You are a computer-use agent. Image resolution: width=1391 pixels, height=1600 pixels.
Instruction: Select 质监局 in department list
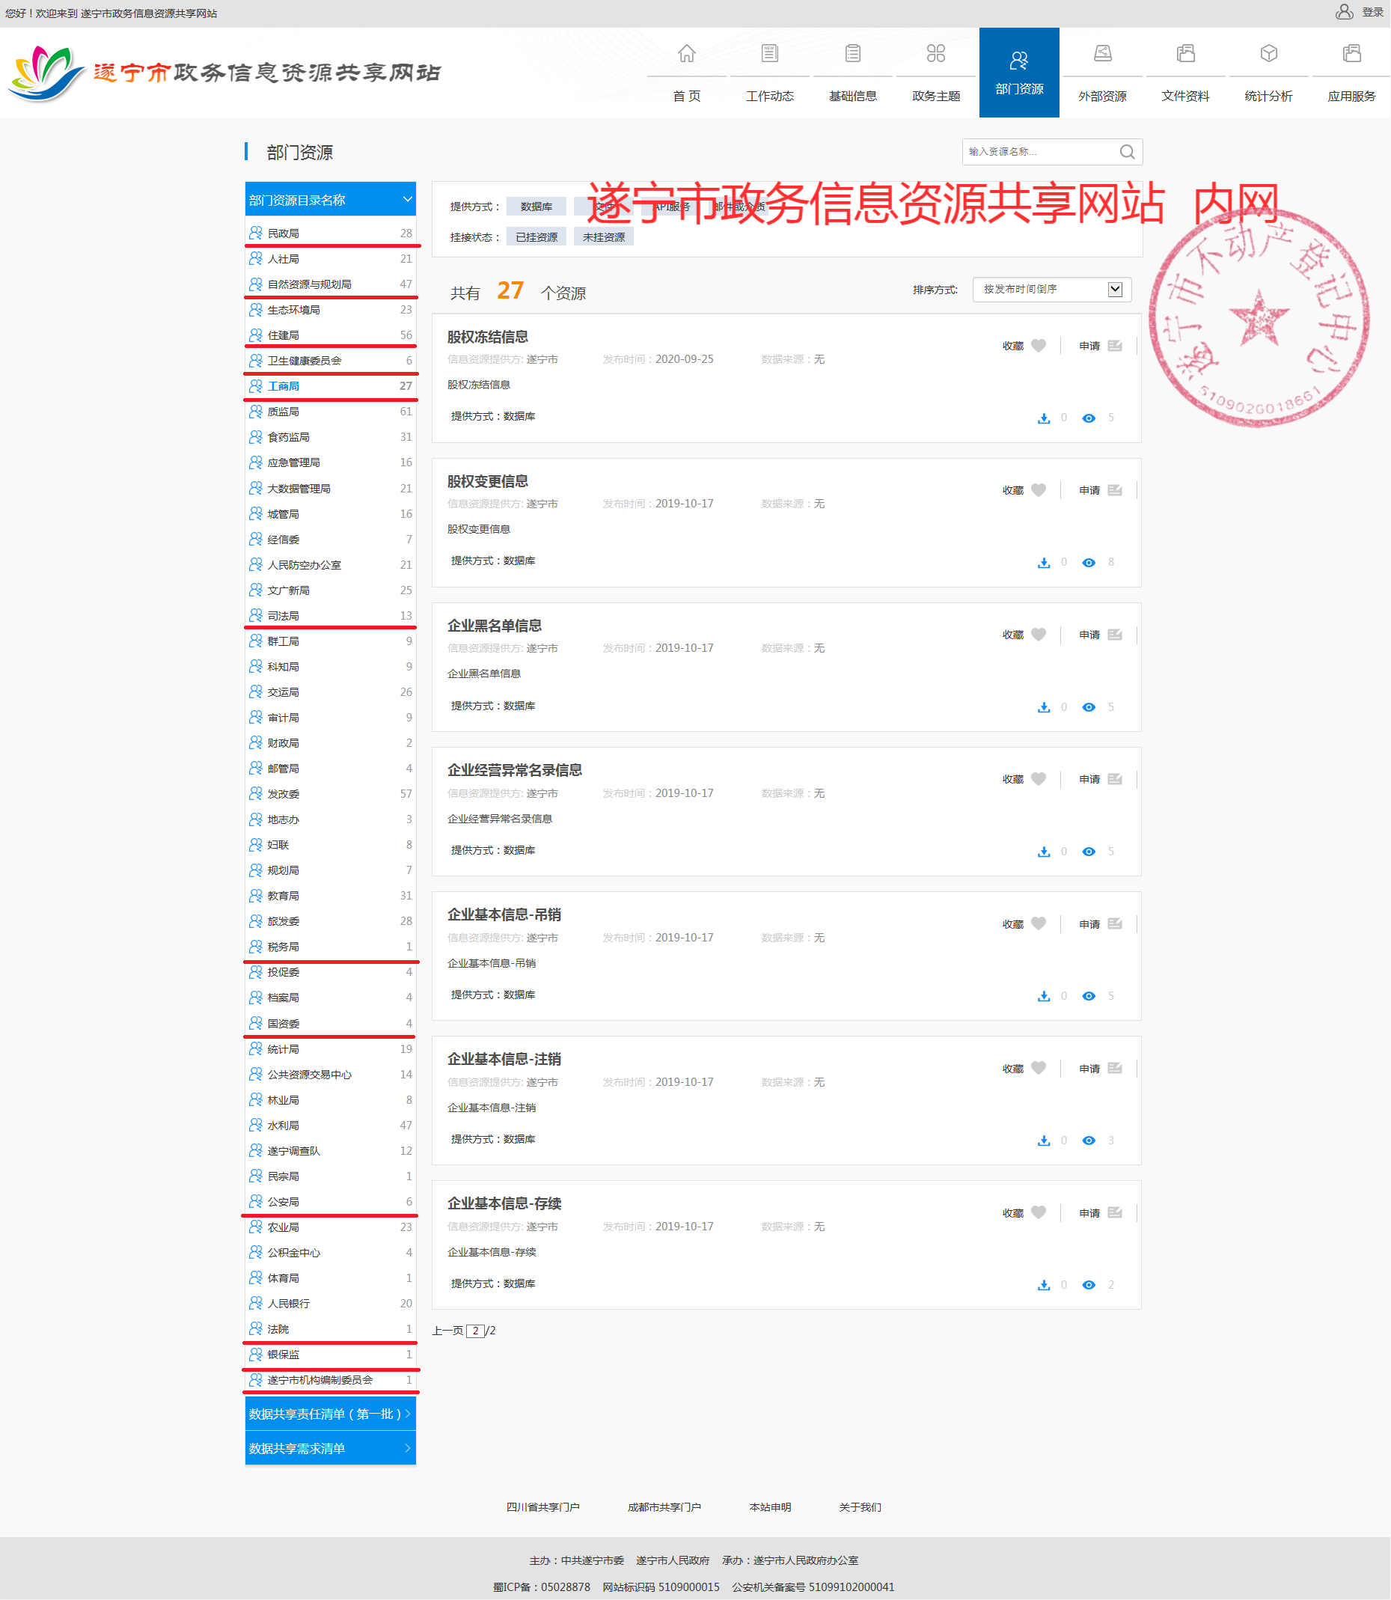click(284, 412)
